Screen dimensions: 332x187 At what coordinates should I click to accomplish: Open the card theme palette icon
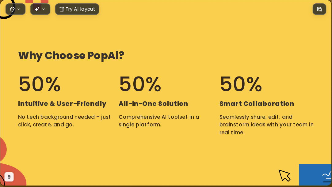pyautogui.click(x=12, y=9)
